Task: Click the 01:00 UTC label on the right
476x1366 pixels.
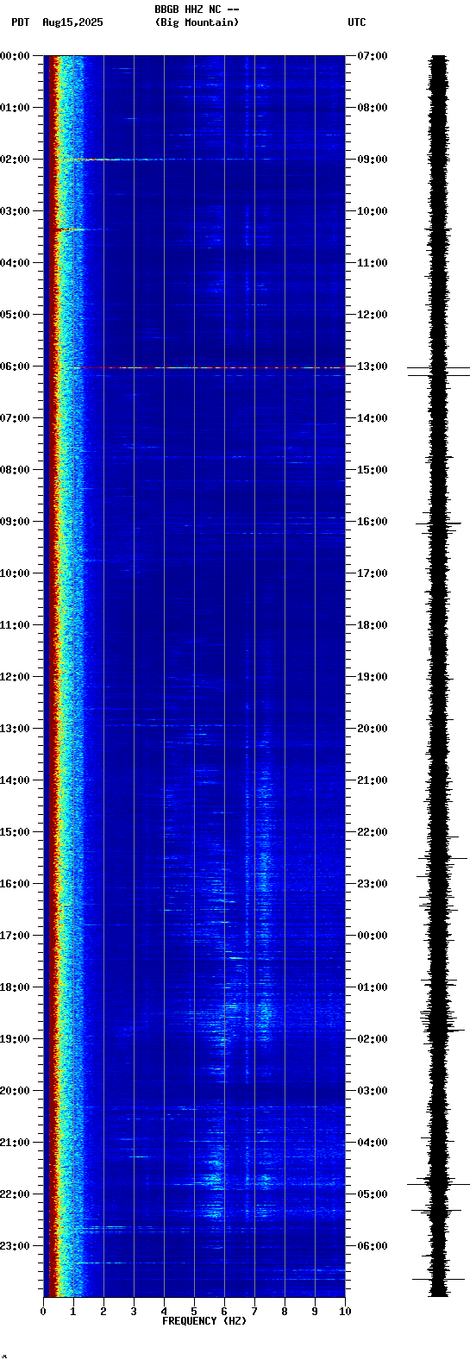Action: tap(373, 987)
